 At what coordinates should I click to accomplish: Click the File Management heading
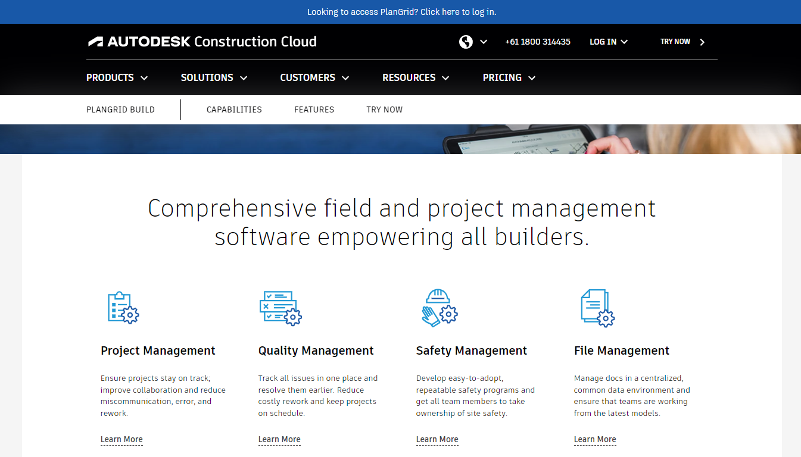[622, 350]
